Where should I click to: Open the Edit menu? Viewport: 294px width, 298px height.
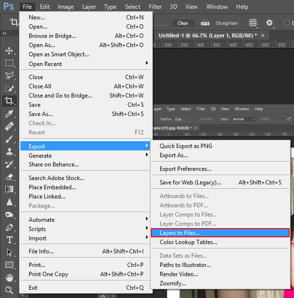(x=45, y=7)
